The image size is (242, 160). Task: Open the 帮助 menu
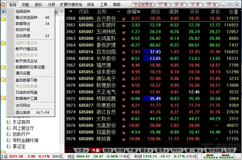point(117,5)
